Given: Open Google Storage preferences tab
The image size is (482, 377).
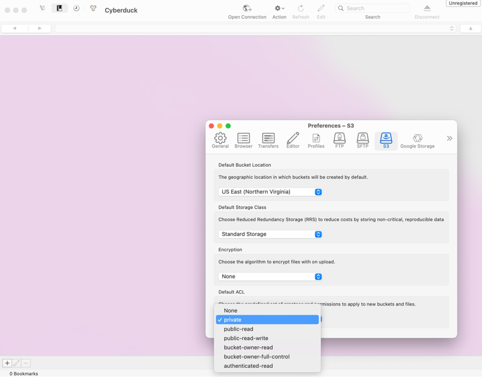Looking at the screenshot, I should 417,140.
